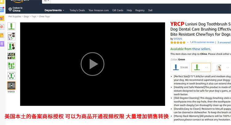231x125 pixels.
Task: Open Gift Cards page
Action: coord(118,10)
